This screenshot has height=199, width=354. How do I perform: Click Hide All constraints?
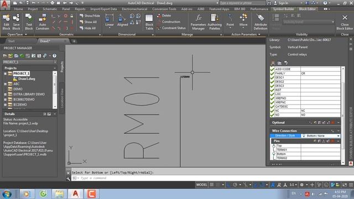(87, 28)
